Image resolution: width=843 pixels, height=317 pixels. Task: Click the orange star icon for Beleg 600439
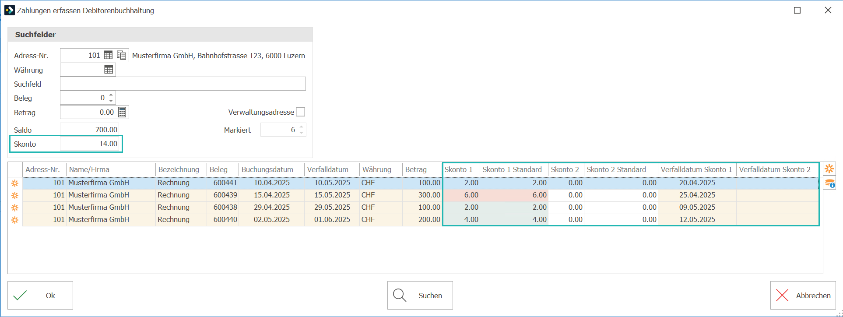(15, 195)
